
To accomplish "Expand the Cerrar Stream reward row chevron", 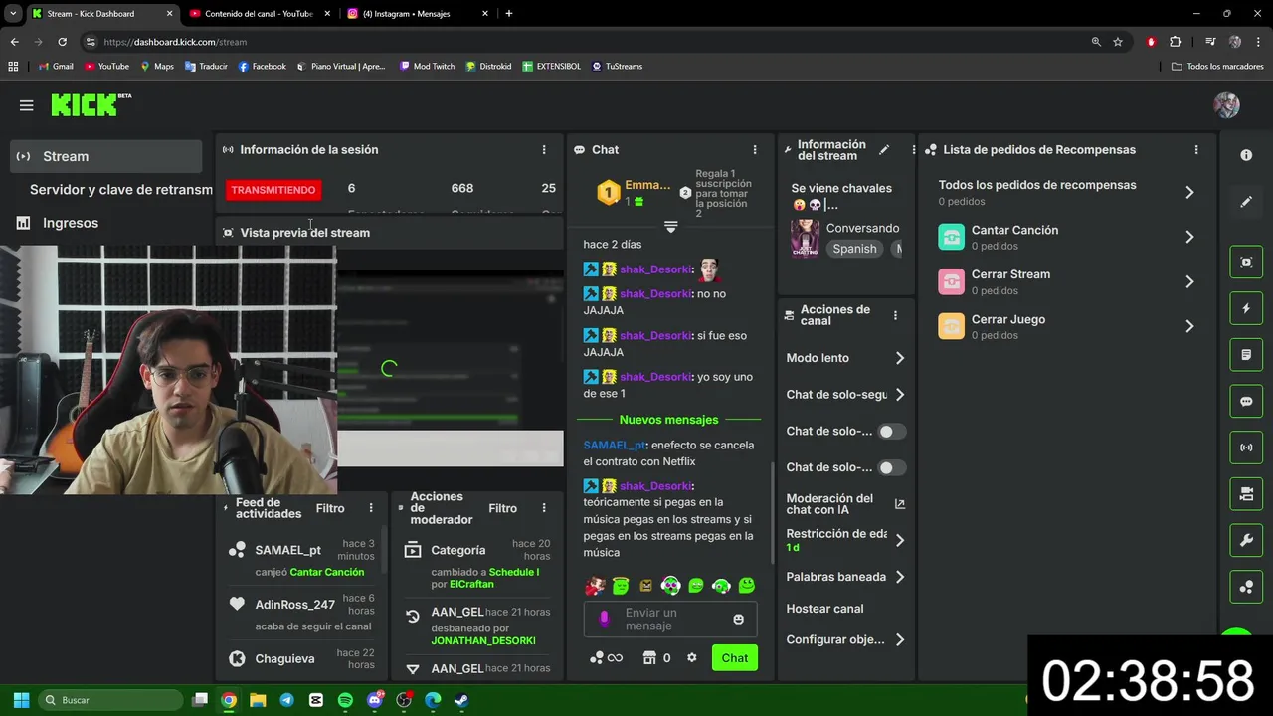I will pos(1189,281).
